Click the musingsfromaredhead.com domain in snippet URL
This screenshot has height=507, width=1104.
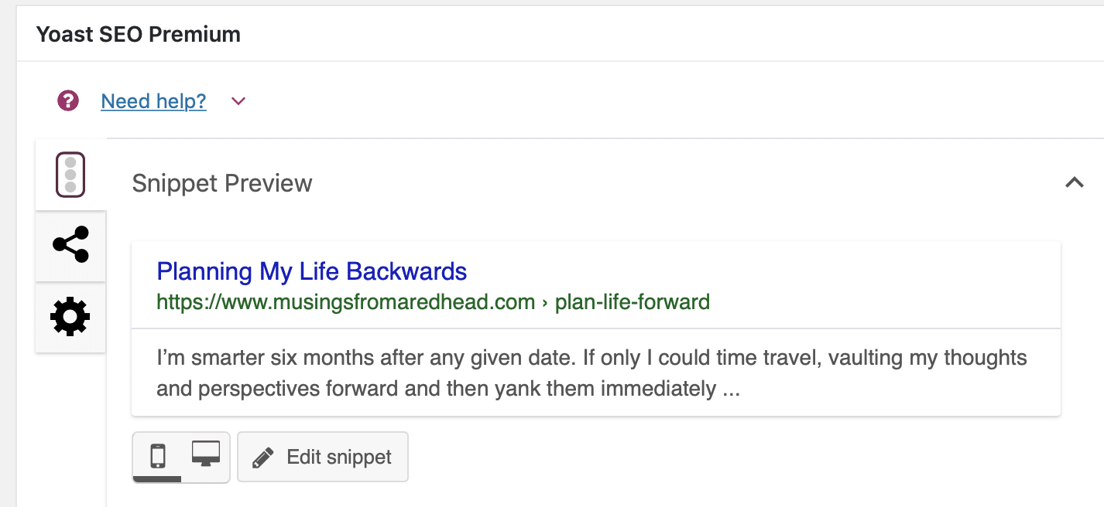point(403,301)
